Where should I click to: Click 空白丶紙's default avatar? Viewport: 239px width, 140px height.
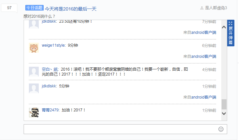pos(34,72)
